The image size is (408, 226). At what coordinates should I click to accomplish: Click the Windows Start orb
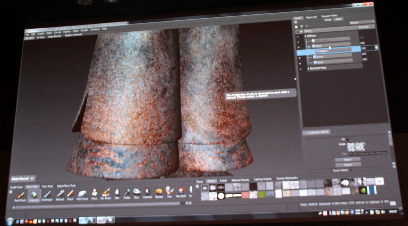point(10,221)
